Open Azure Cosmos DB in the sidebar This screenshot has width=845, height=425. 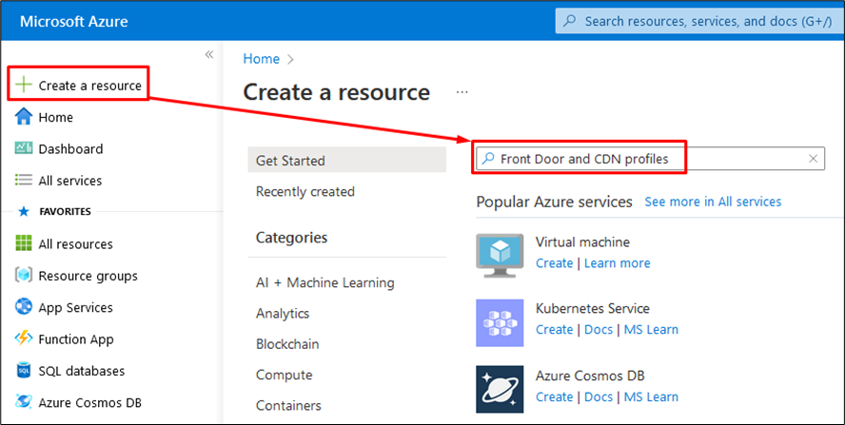click(90, 402)
